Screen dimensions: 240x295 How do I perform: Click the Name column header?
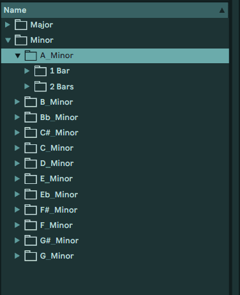click(114, 10)
